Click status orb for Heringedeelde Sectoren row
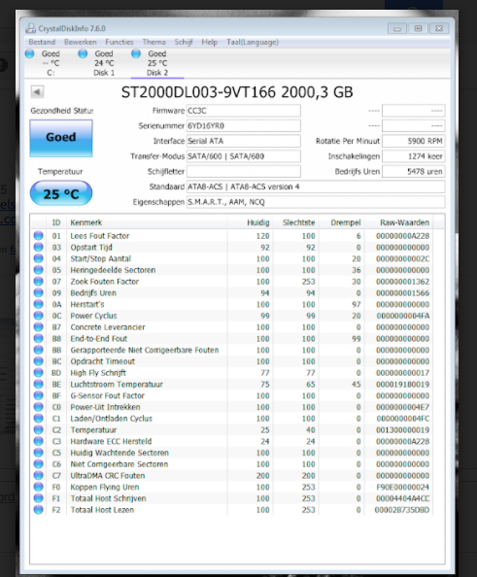Image resolution: width=477 pixels, height=577 pixels. [38, 270]
